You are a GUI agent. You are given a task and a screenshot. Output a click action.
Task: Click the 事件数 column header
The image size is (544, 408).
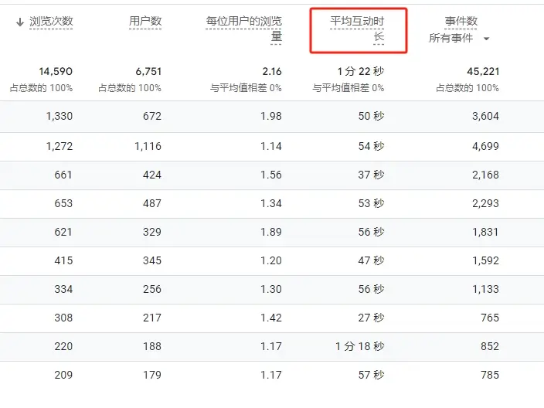pyautogui.click(x=461, y=21)
